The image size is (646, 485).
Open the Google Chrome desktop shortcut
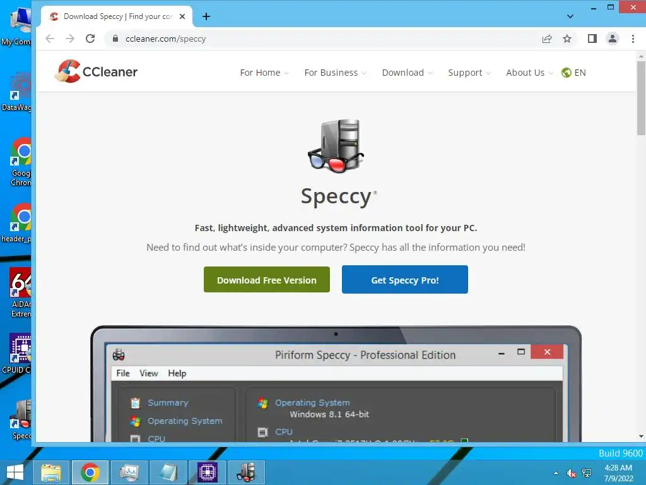tap(20, 161)
